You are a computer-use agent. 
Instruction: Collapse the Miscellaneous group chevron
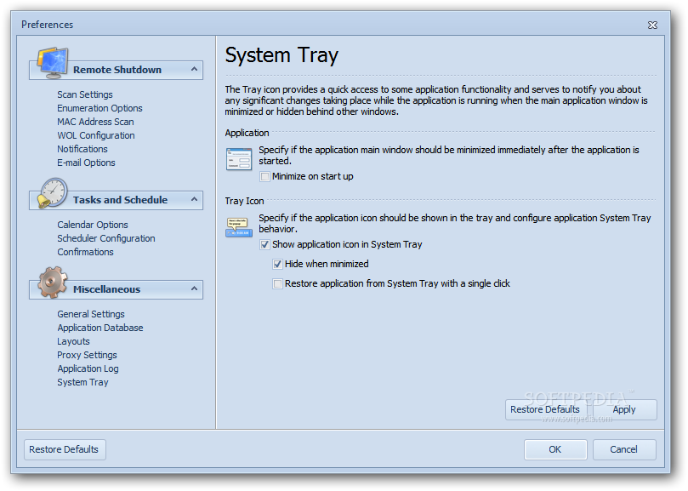click(x=194, y=288)
